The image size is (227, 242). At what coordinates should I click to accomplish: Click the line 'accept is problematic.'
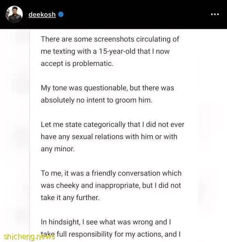(77, 63)
